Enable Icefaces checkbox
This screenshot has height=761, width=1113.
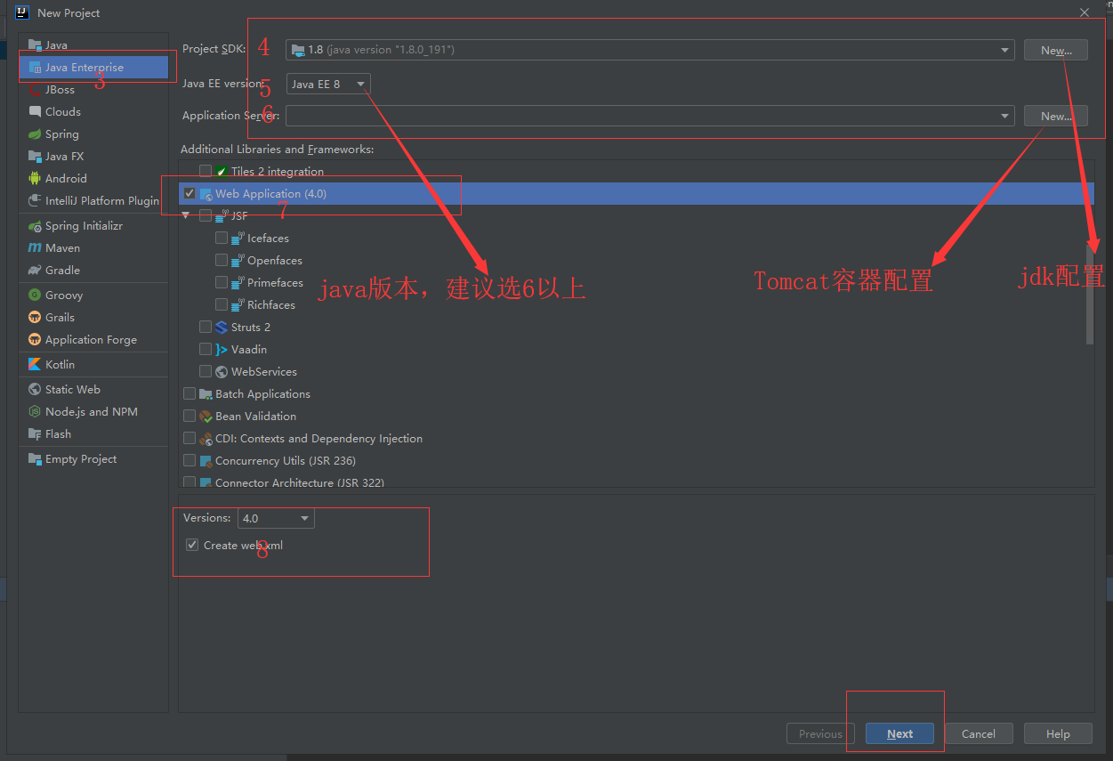tap(222, 238)
